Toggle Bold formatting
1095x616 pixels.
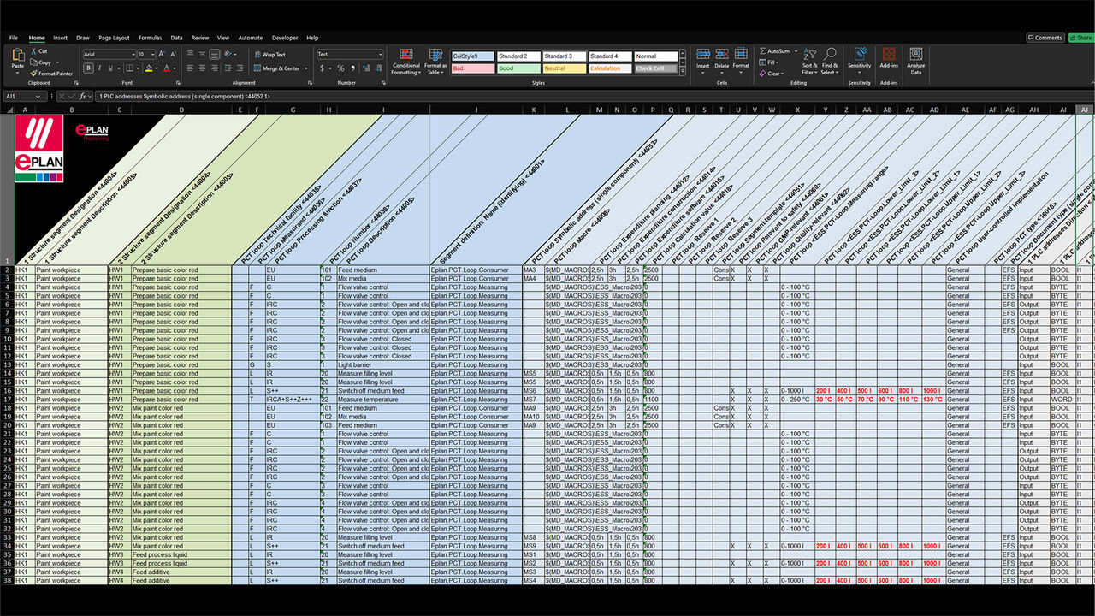point(88,67)
